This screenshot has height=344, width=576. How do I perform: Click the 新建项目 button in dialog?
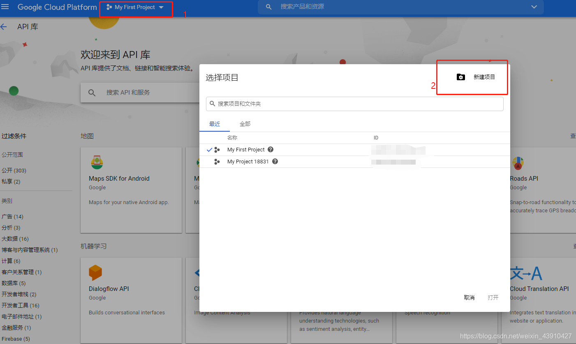[x=477, y=77]
